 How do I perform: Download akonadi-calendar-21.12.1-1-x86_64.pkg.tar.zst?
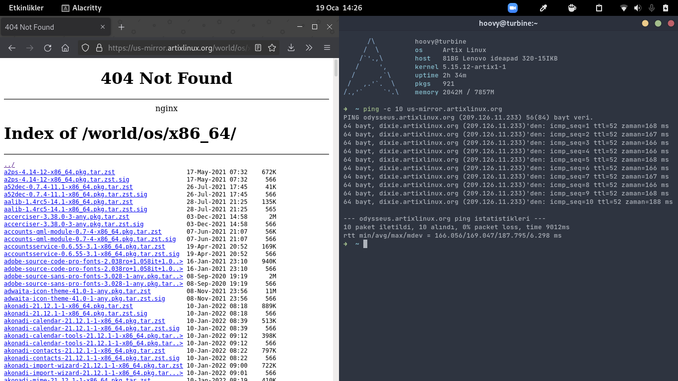84,321
